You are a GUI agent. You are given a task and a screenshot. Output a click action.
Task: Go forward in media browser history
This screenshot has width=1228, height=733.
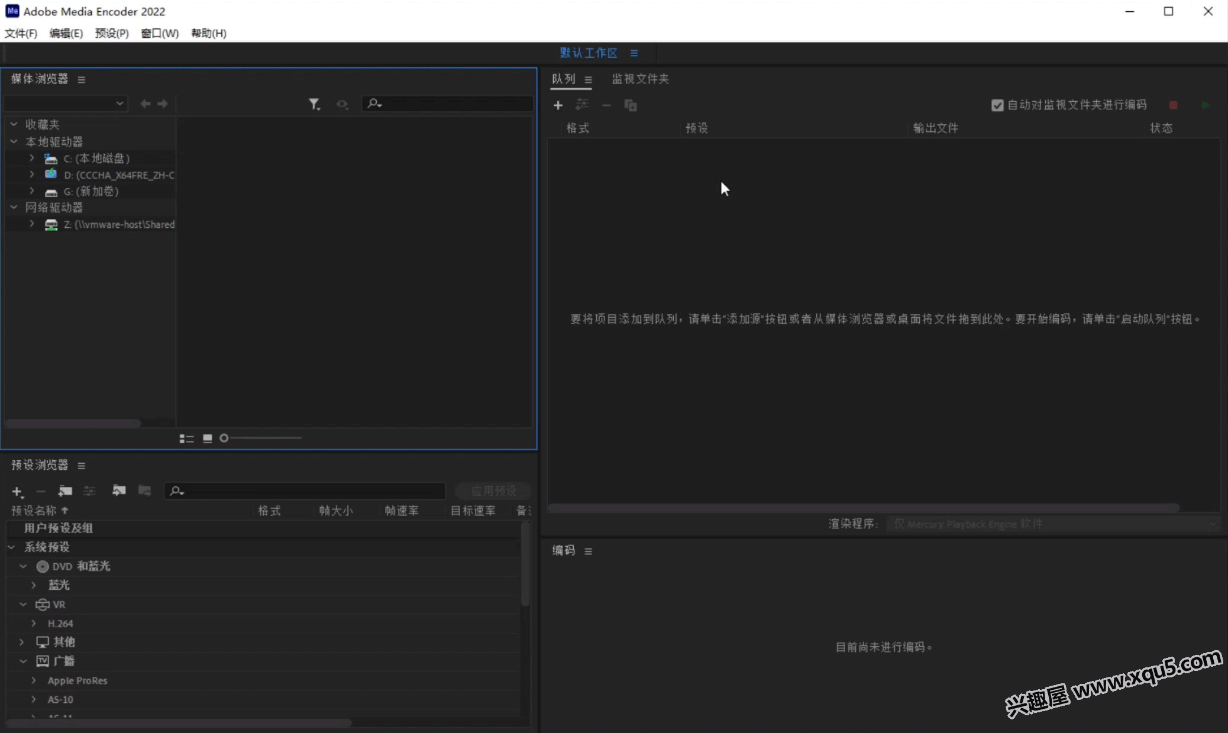(163, 104)
